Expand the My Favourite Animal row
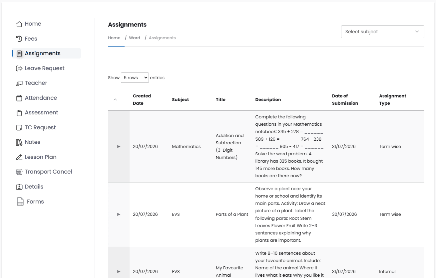Screen dimensions: 436x278 point(119,271)
